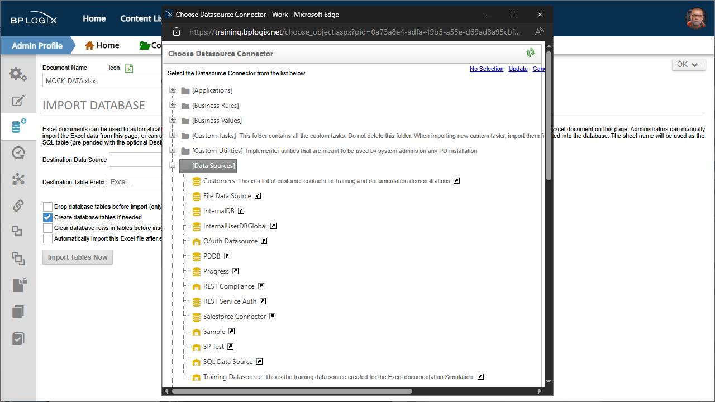Viewport: 715px width, 402px height.
Task: Expand the [Business Values] folder node
Action: coord(173,121)
